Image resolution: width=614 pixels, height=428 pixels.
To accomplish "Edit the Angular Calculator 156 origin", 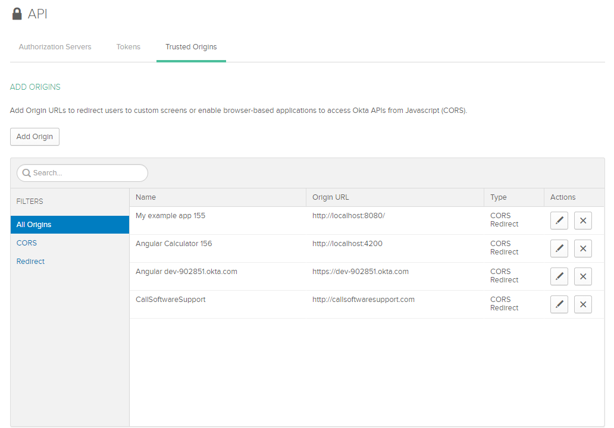I will [559, 248].
